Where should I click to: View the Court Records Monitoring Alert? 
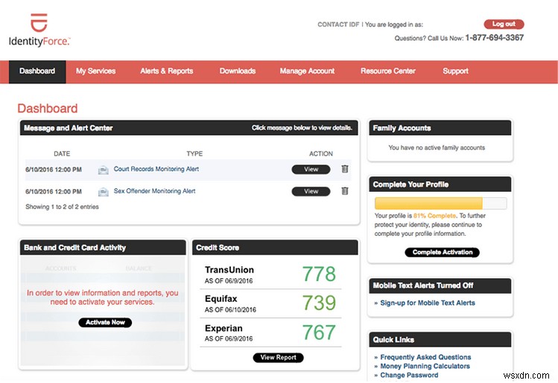click(x=311, y=170)
